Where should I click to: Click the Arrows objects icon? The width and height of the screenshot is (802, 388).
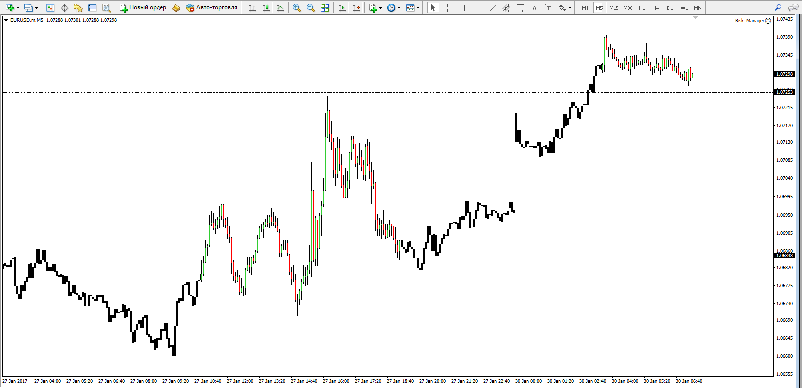(563, 8)
